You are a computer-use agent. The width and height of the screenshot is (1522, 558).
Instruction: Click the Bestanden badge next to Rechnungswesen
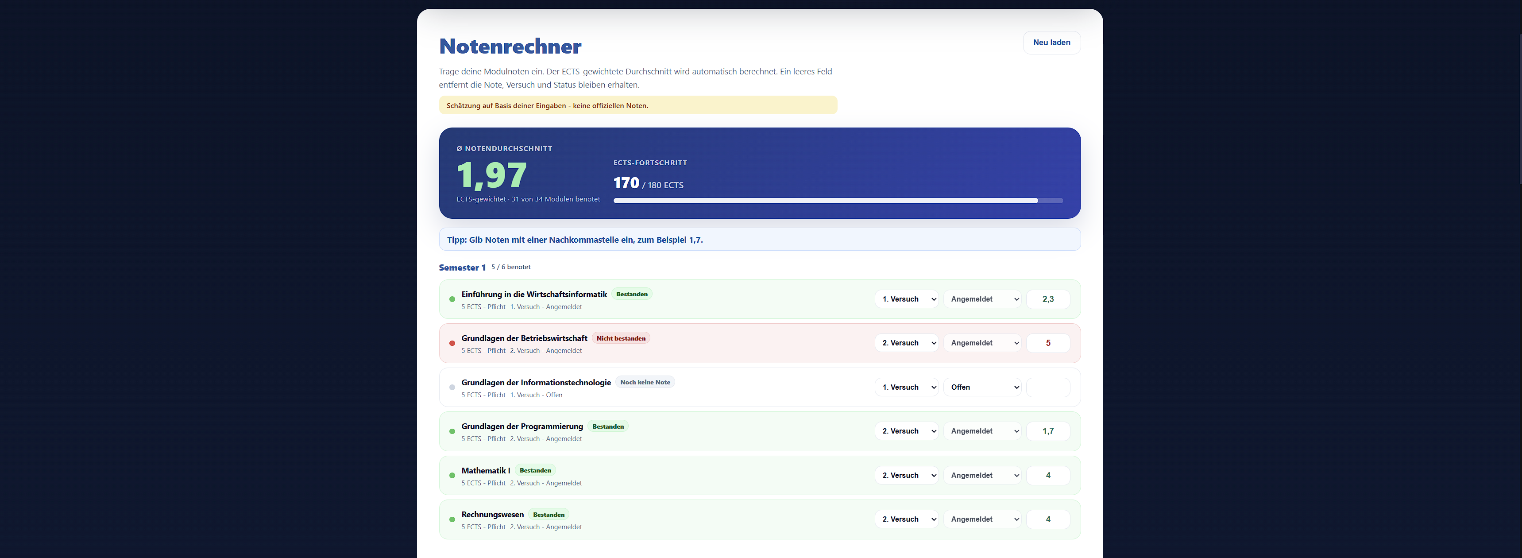point(549,515)
